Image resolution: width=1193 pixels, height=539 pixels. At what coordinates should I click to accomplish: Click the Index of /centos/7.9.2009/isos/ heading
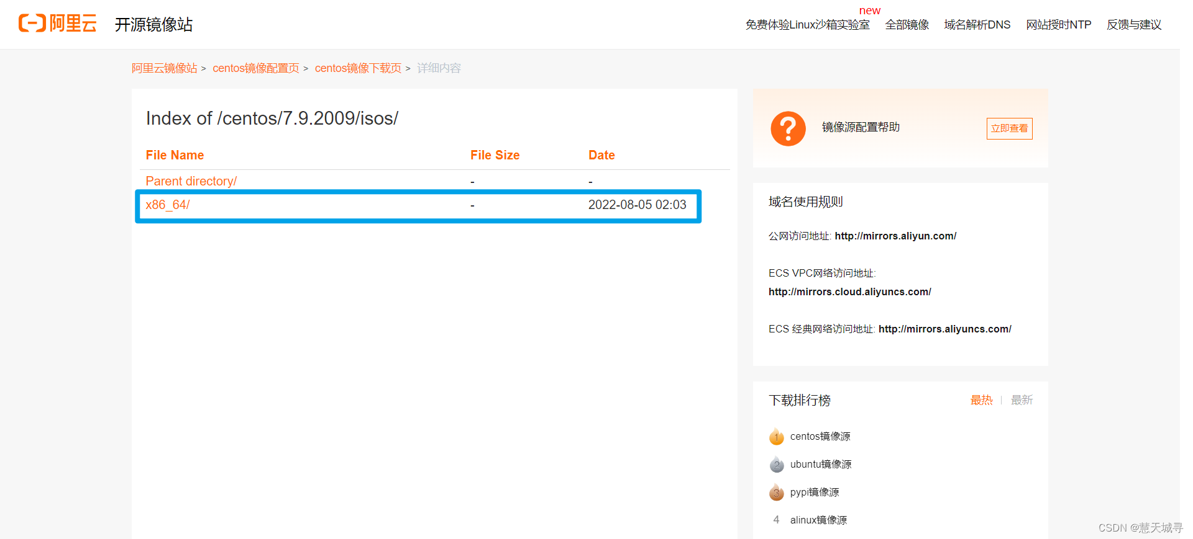272,118
